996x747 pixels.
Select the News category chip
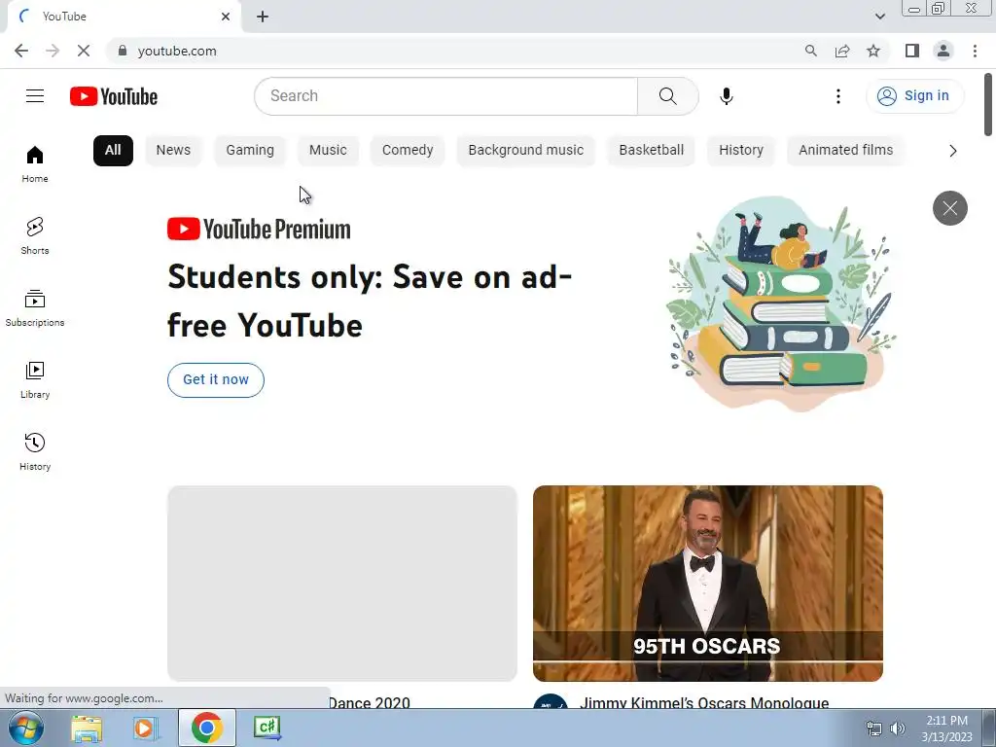tap(173, 151)
